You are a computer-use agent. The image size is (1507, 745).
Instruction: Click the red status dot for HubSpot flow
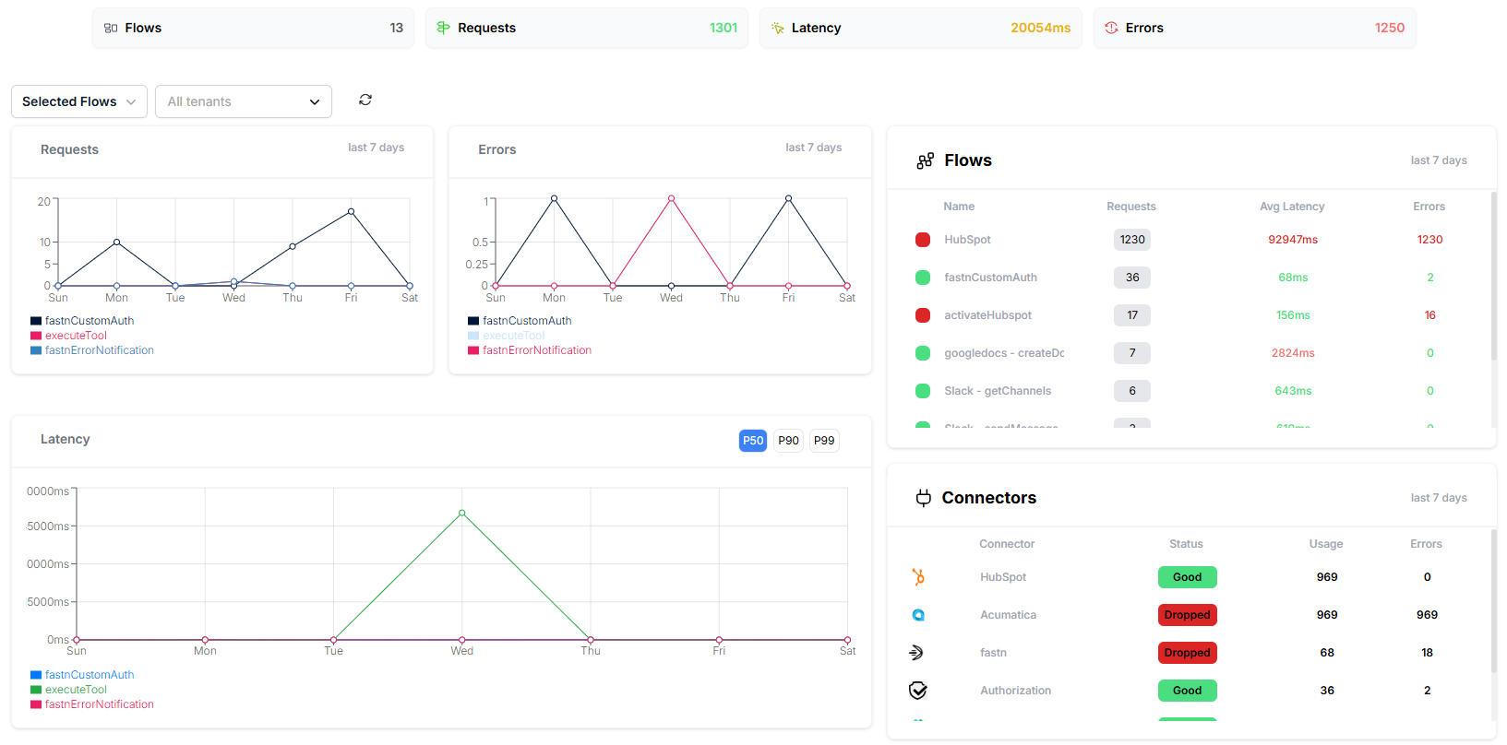point(922,240)
